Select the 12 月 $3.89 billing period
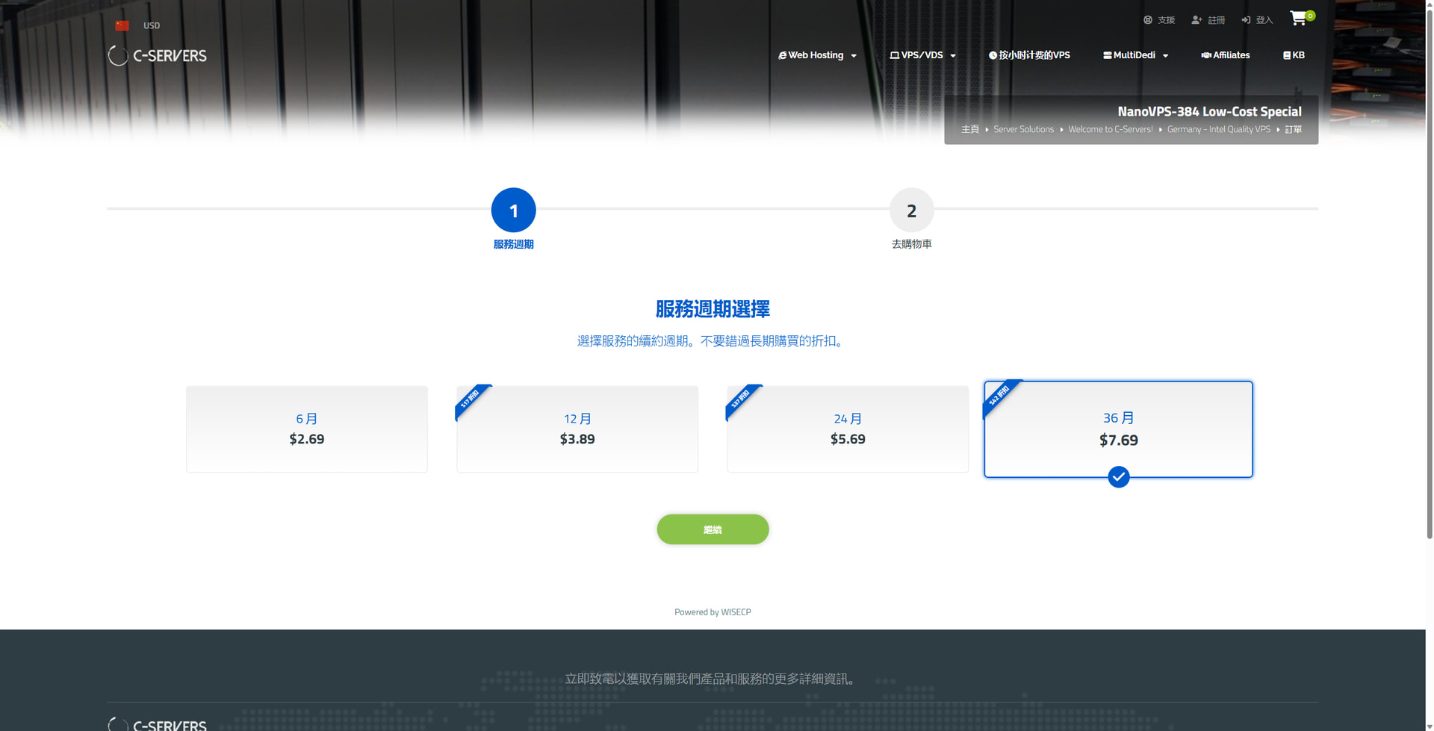Image resolution: width=1434 pixels, height=731 pixels. (x=577, y=429)
